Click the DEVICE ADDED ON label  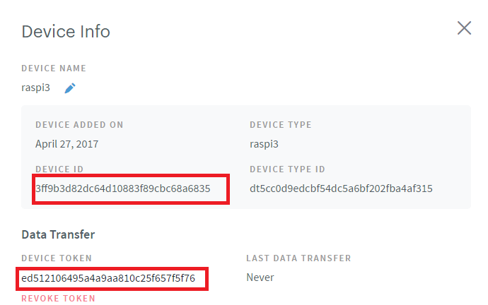click(79, 125)
